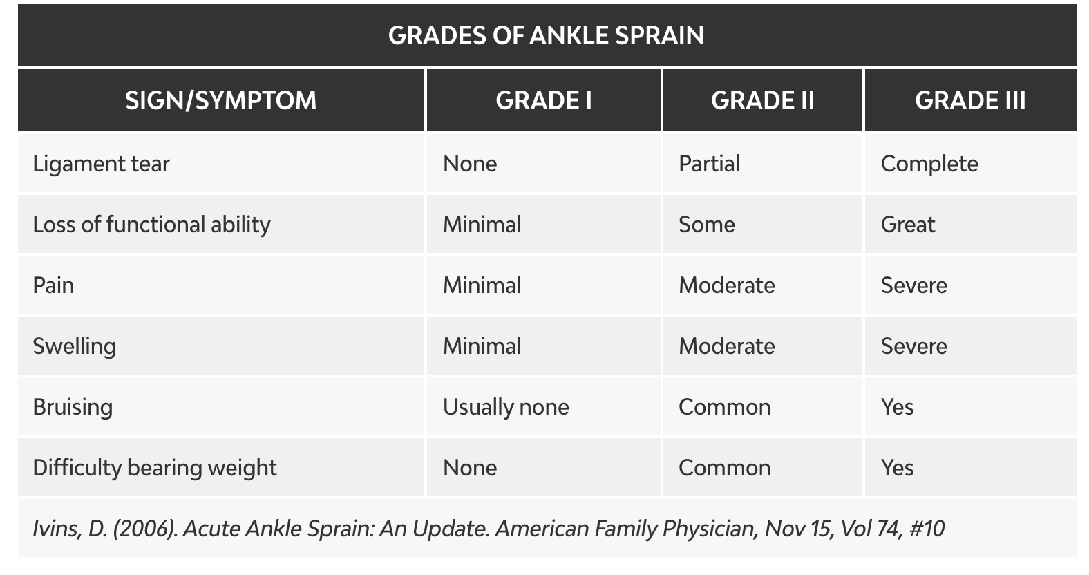
Task: Click the Bruising row label
Action: pos(73,407)
